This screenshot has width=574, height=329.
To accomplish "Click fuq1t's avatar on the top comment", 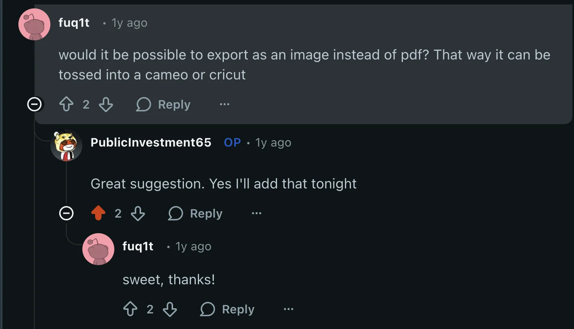I will 34,24.
